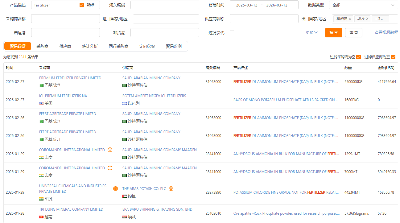The image size is (400, 223).
Task: Toggle the 过滤供应商为空 checkbox
Action: click(x=393, y=57)
